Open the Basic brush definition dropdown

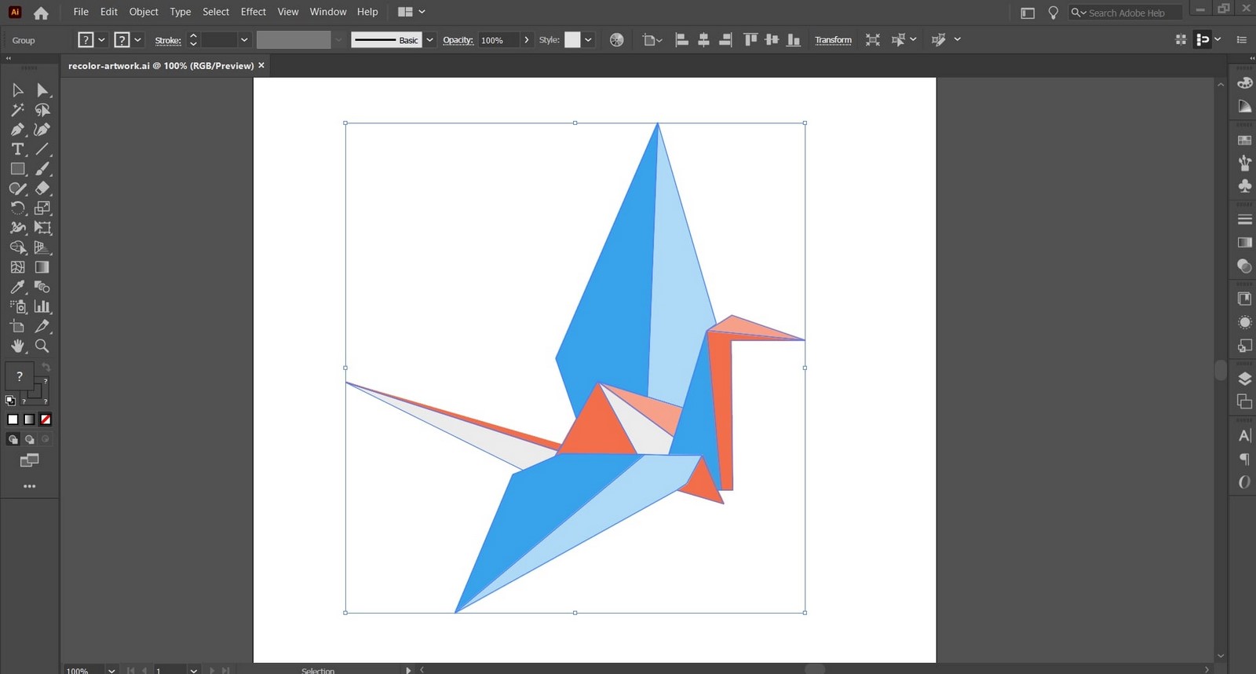pos(429,40)
